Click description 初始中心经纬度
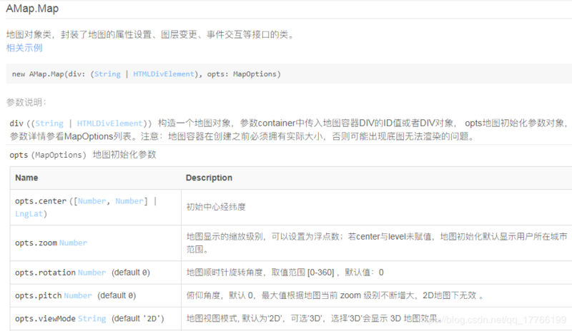The height and width of the screenshot is (331, 572). click(216, 207)
